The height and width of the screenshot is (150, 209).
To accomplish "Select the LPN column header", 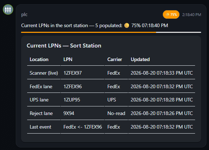I will (x=68, y=59).
